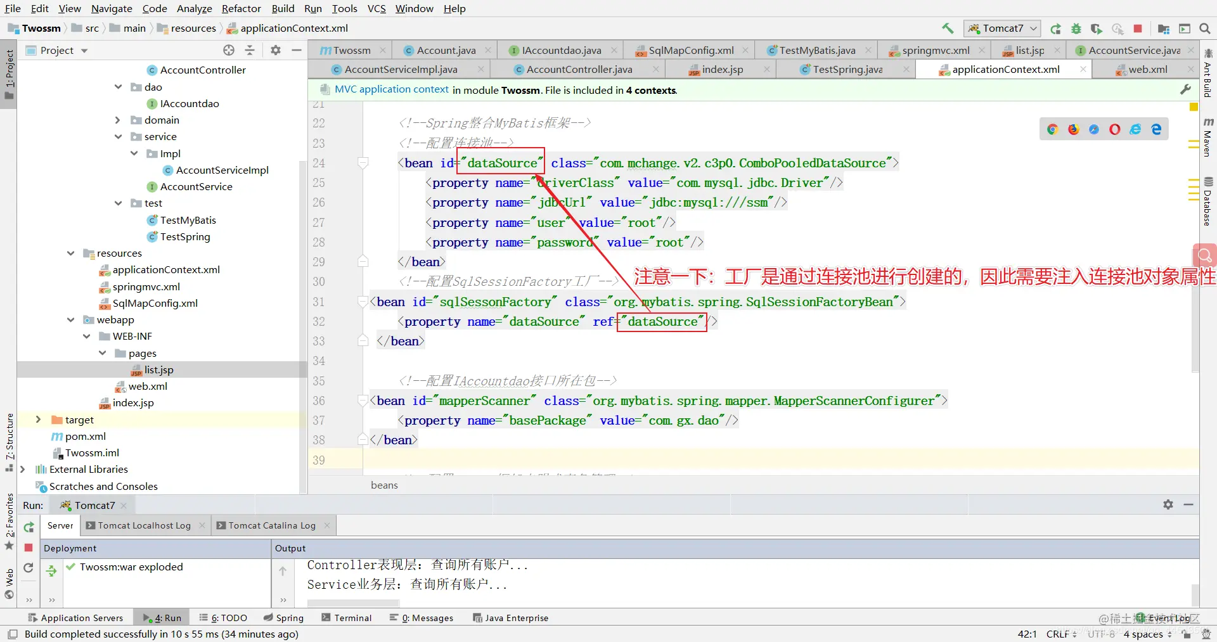
Task: Minimize the Run tool window
Action: pyautogui.click(x=1188, y=504)
